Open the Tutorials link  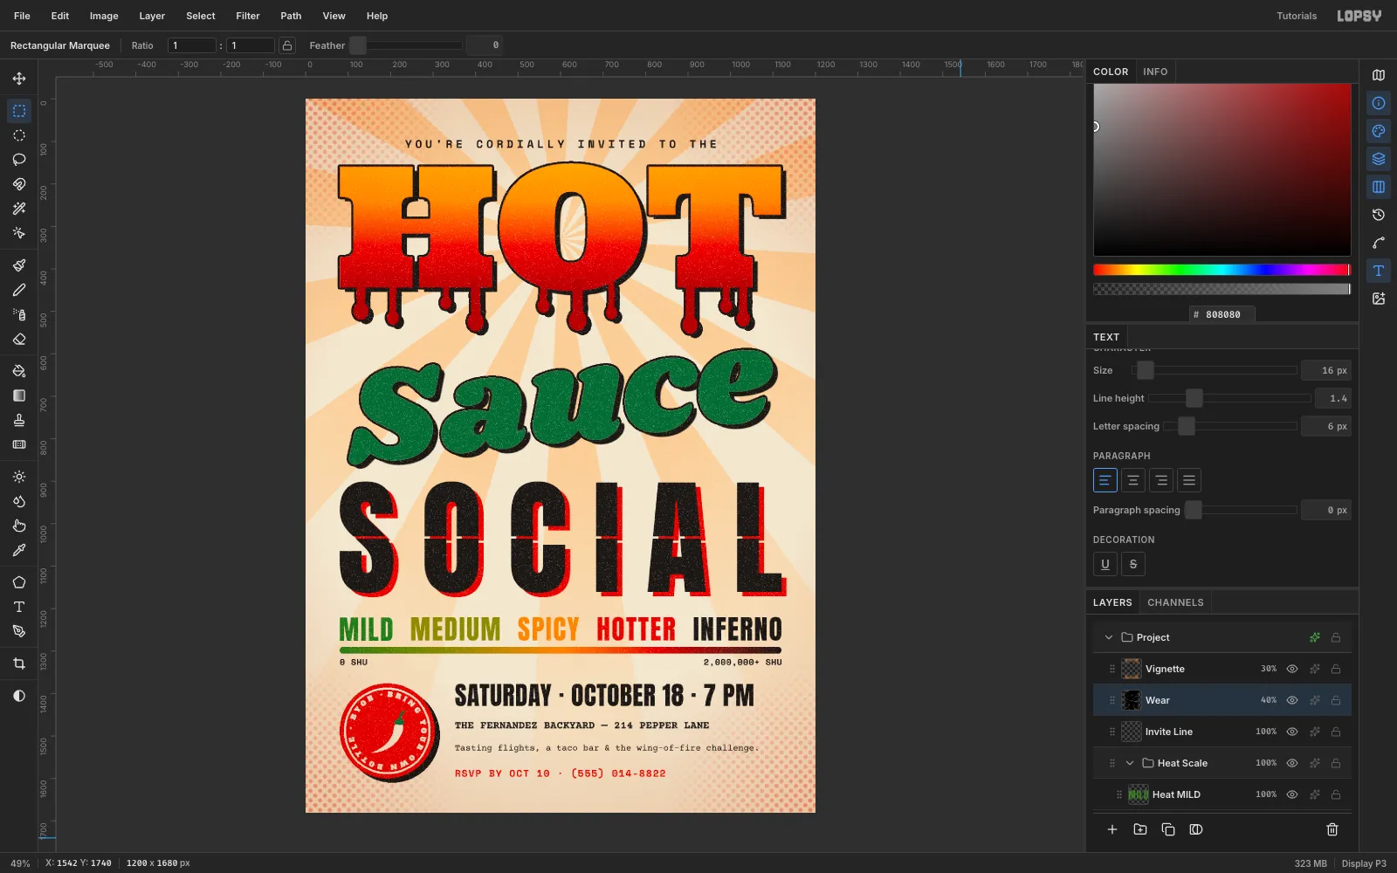pyautogui.click(x=1297, y=16)
